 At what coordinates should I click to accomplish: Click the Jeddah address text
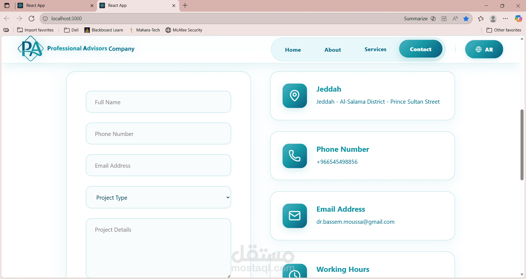pos(378,102)
